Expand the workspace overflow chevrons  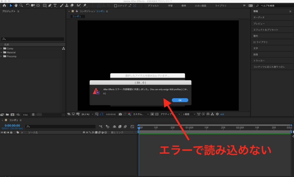pos(244,5)
